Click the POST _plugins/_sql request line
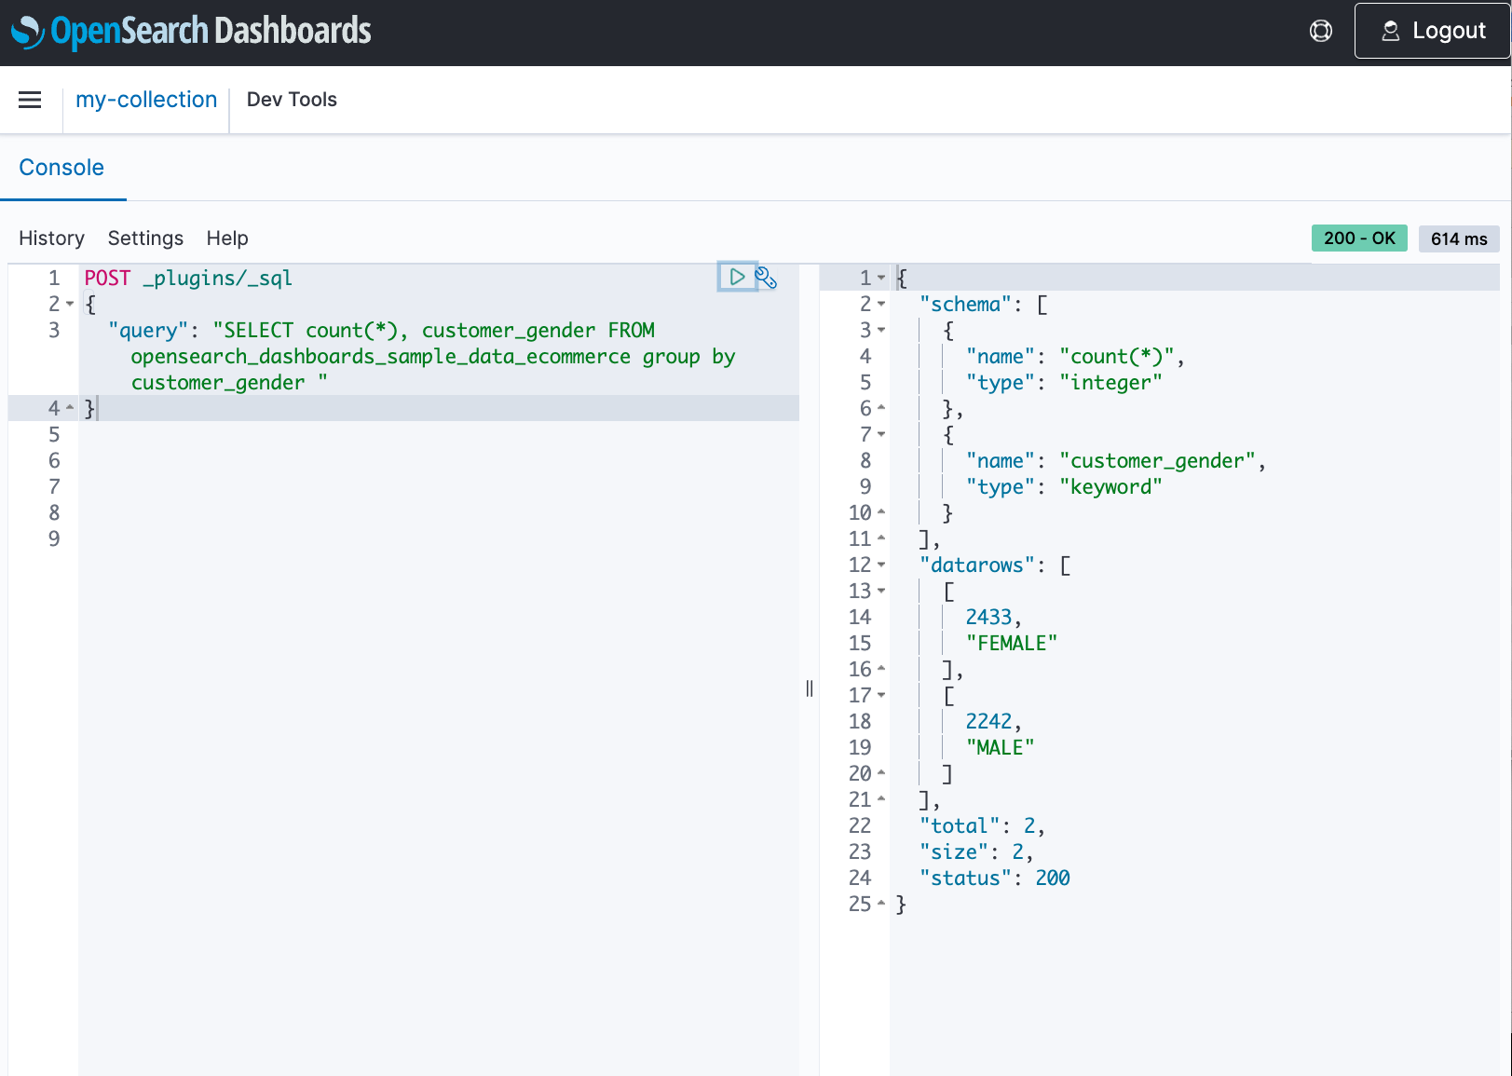This screenshot has height=1076, width=1512. (188, 278)
